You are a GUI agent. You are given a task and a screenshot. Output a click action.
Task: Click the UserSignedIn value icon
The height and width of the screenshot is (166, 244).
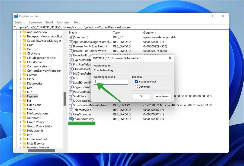click(x=71, y=114)
